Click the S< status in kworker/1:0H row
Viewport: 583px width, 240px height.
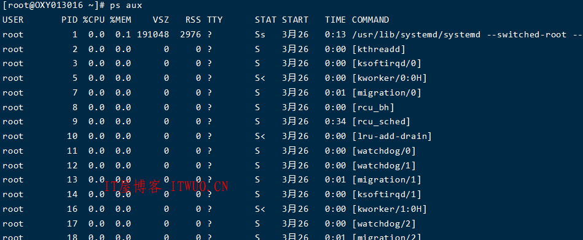click(x=260, y=209)
